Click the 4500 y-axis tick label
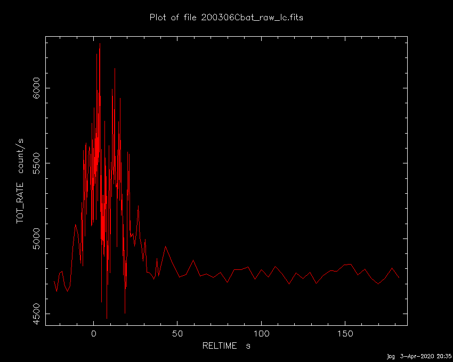The height and width of the screenshot is (362, 453). 36,314
